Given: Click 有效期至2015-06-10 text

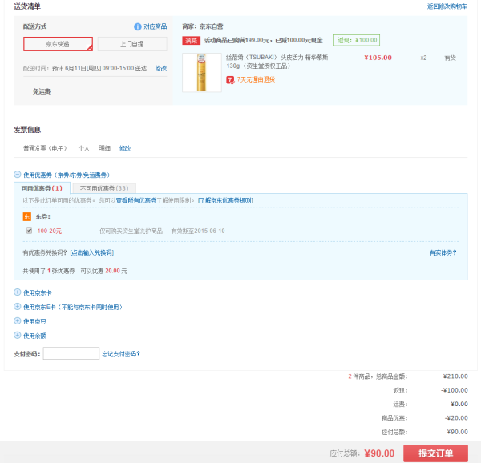Looking at the screenshot, I should 198,231.
